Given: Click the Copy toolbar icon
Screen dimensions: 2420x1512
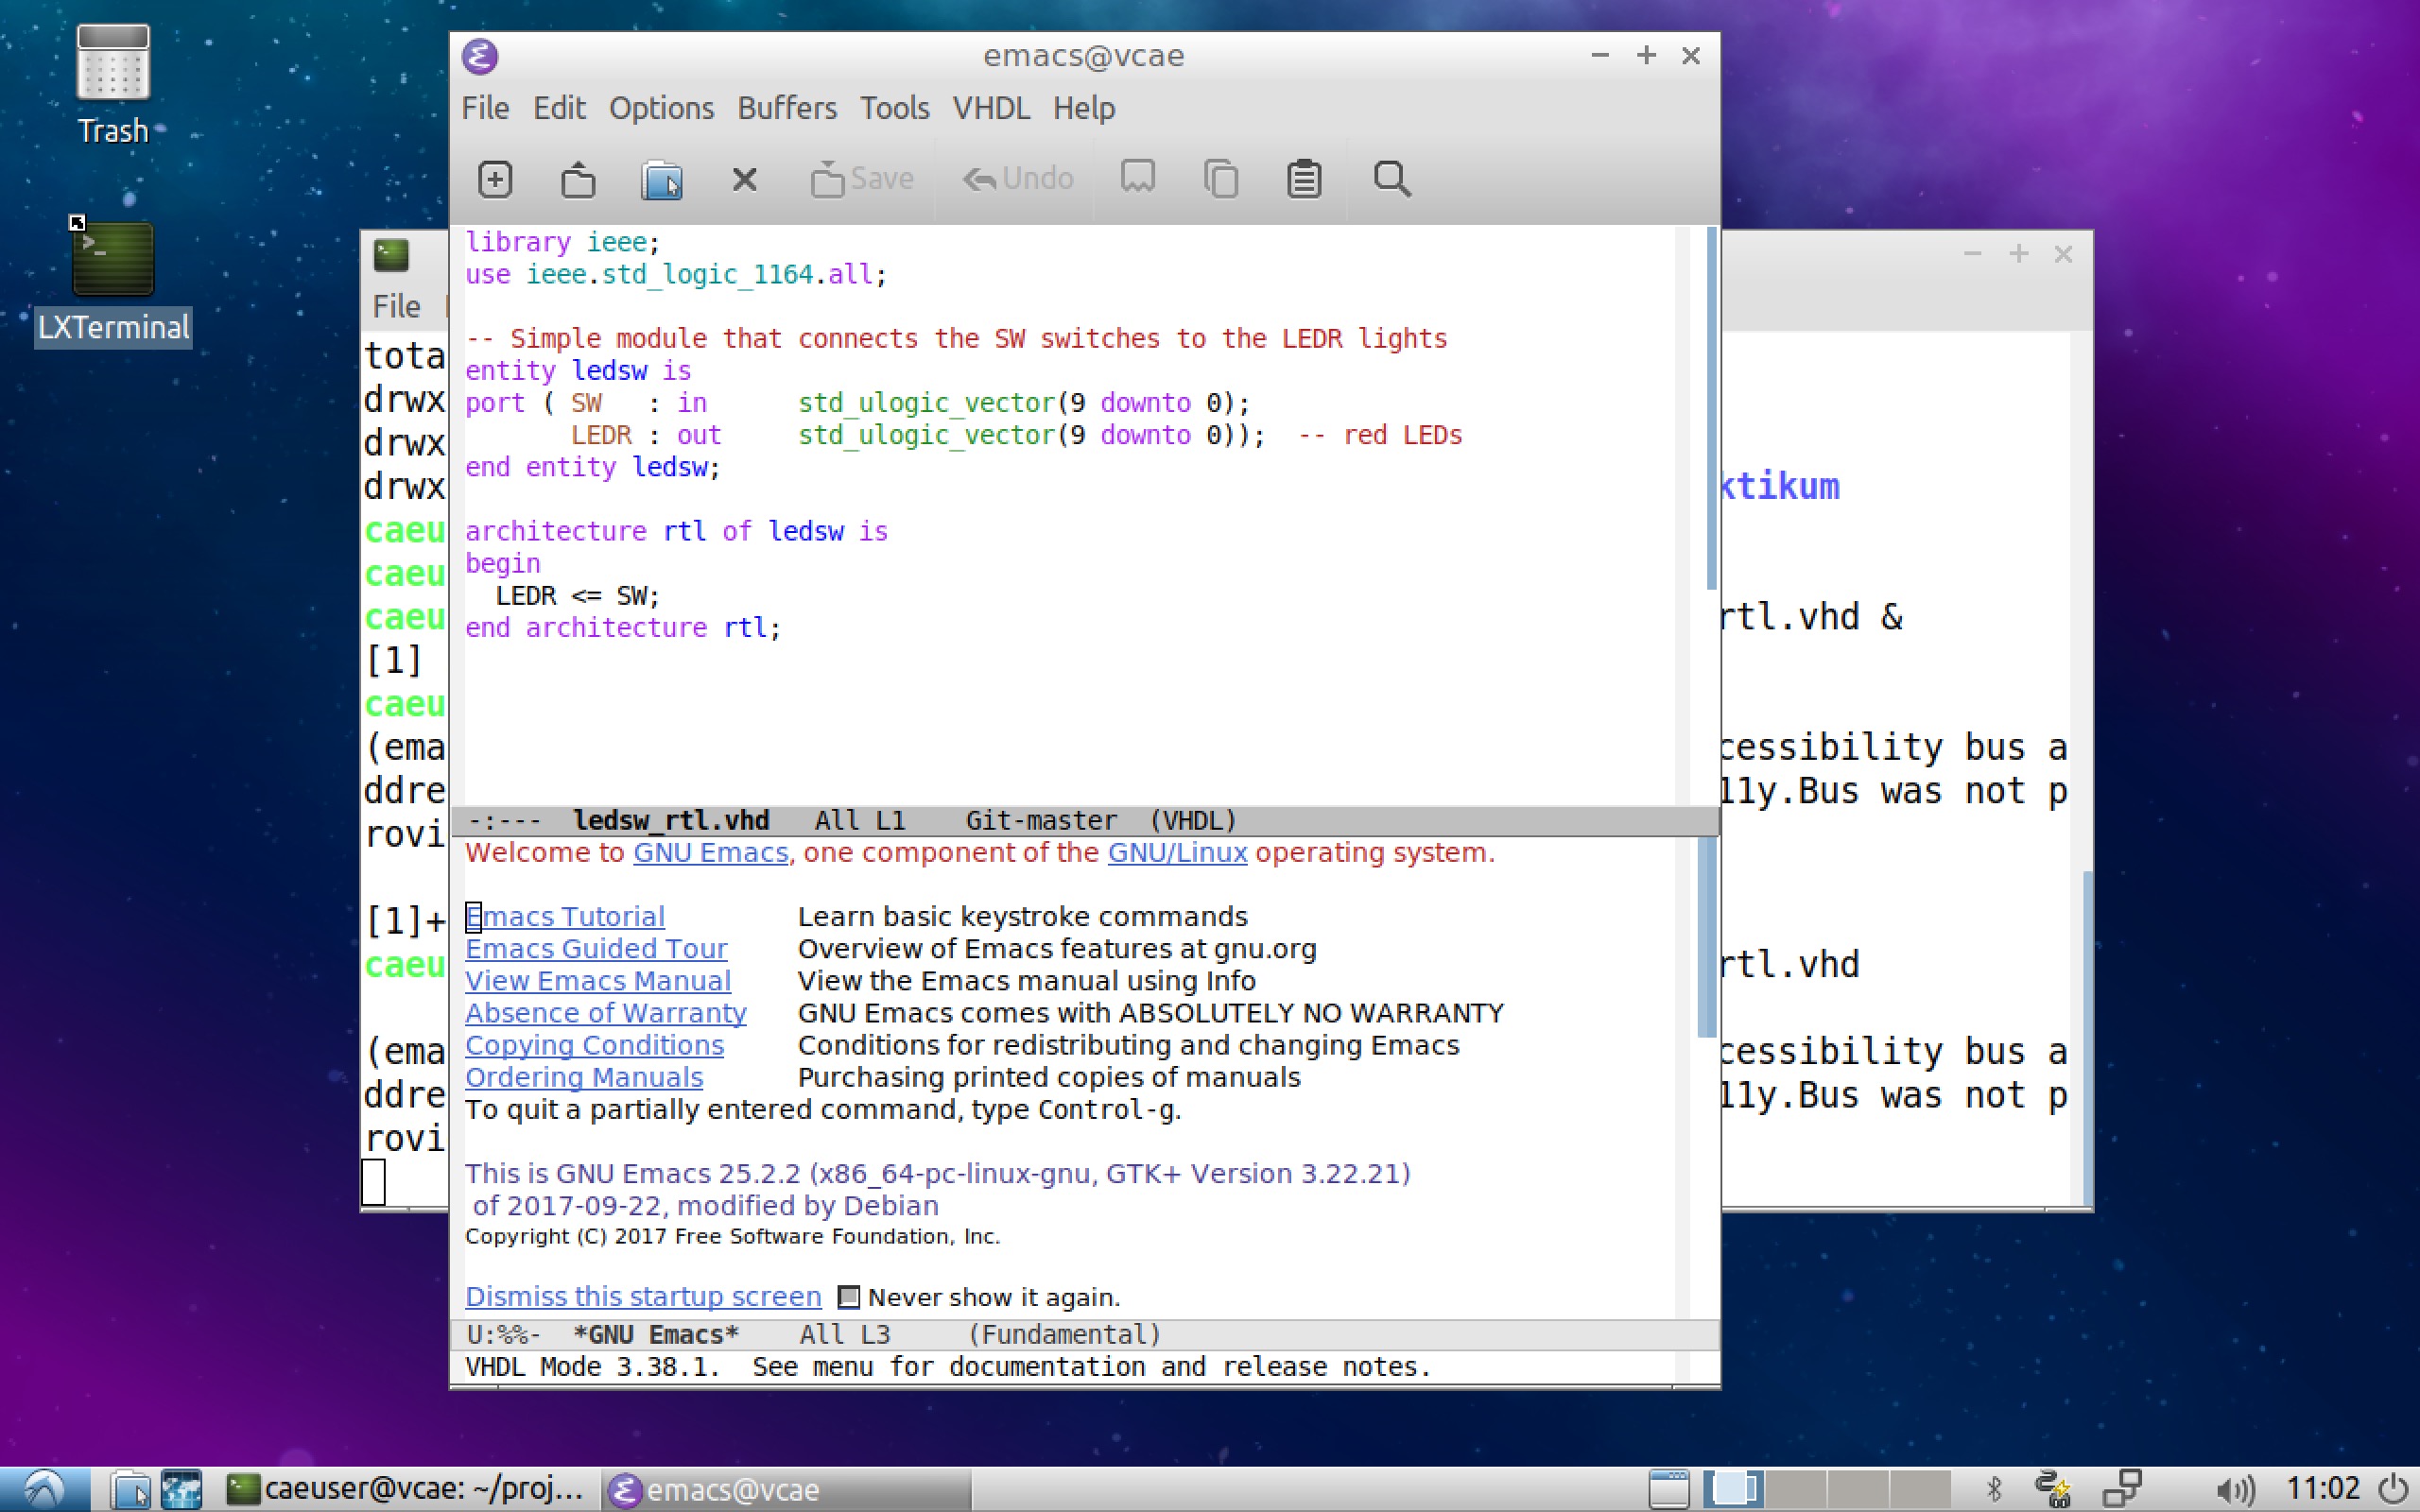Looking at the screenshot, I should coord(1221,179).
